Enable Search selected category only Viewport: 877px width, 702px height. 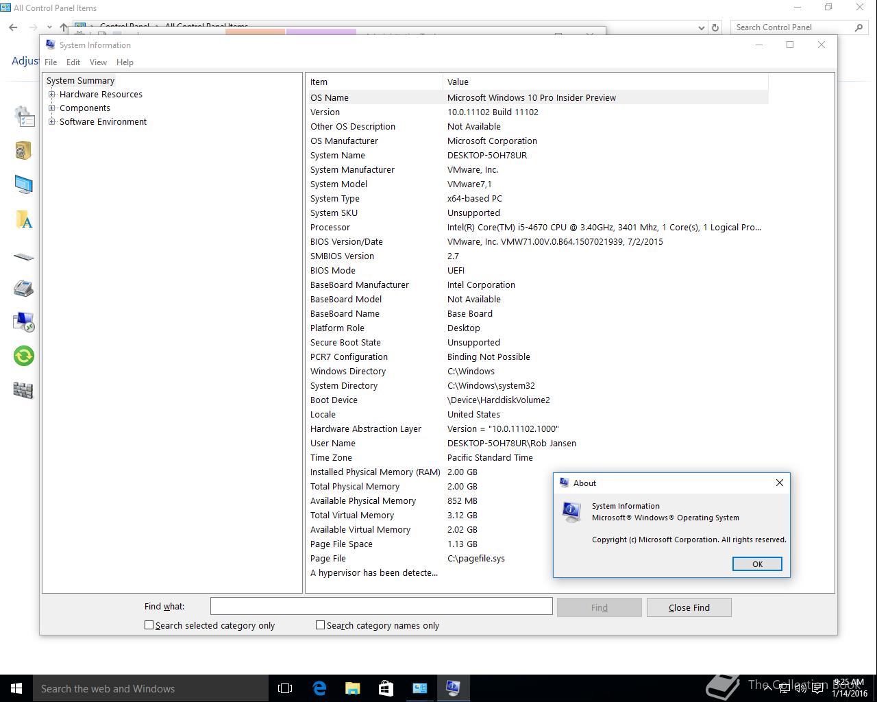[x=149, y=625]
